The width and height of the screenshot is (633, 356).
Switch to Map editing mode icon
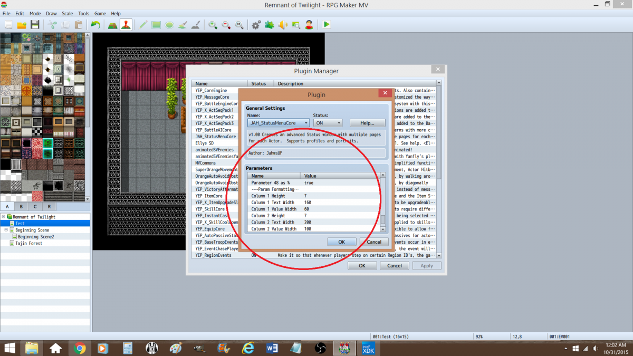pos(113,25)
